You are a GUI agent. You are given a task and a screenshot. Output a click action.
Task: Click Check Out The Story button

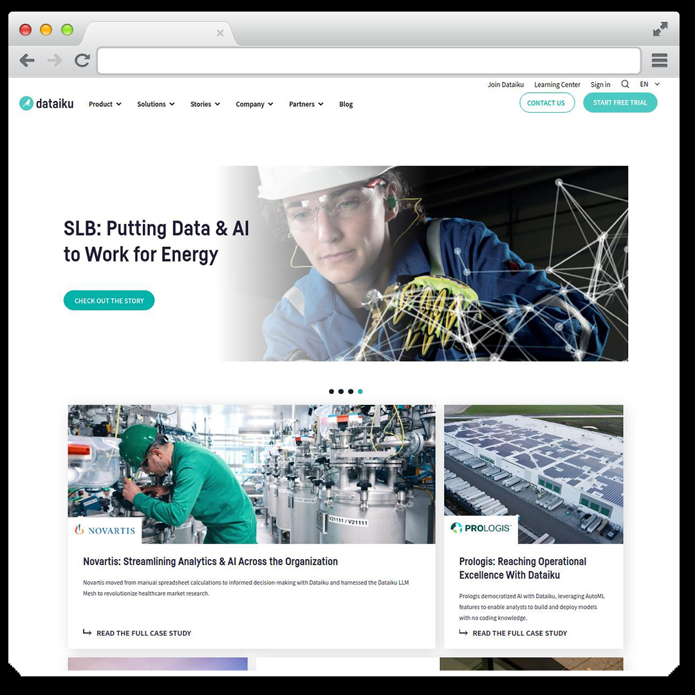109,301
